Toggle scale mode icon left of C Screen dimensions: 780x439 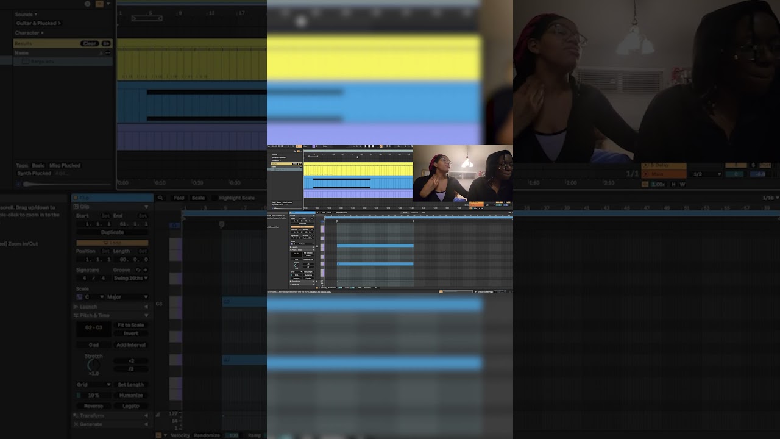pos(79,297)
